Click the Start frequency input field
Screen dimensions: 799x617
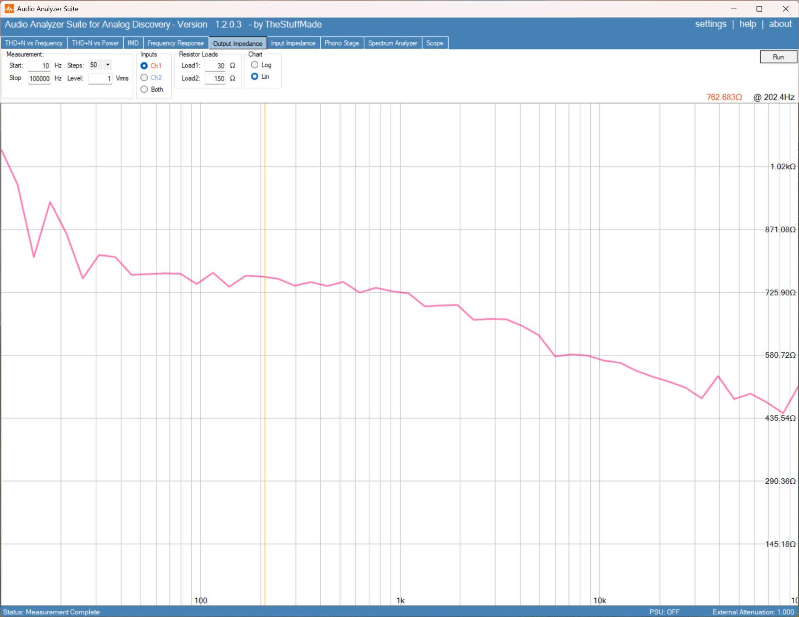coord(39,65)
